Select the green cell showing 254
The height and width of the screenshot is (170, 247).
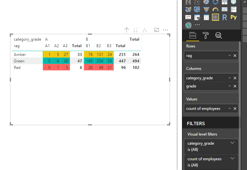[100, 61]
